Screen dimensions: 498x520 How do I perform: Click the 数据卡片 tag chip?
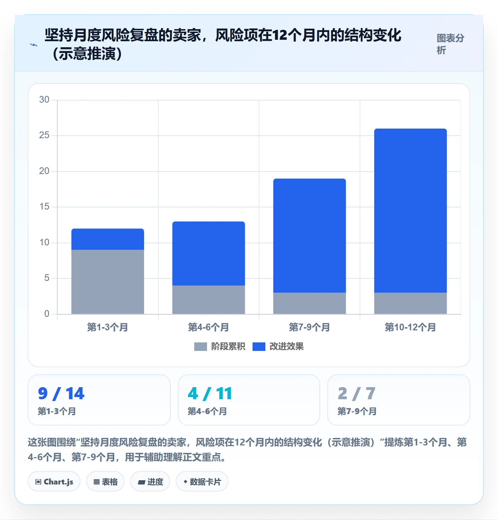click(x=202, y=482)
